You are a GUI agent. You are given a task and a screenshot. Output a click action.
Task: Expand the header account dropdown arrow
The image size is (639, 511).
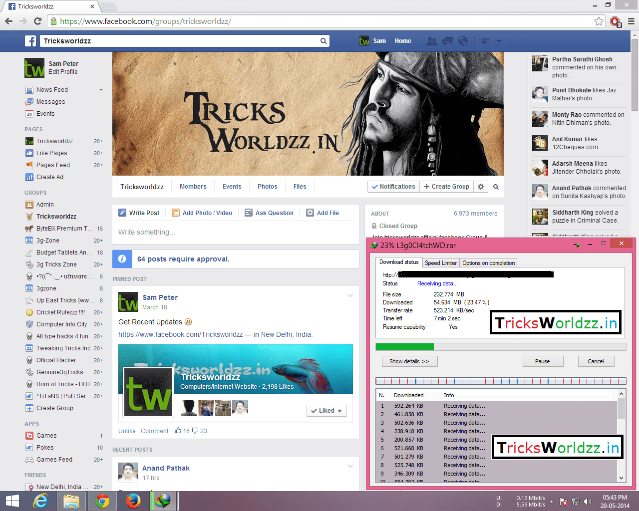(499, 41)
